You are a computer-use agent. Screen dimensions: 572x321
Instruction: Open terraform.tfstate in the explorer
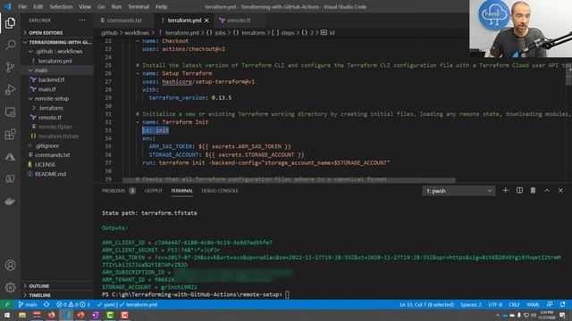coord(57,136)
